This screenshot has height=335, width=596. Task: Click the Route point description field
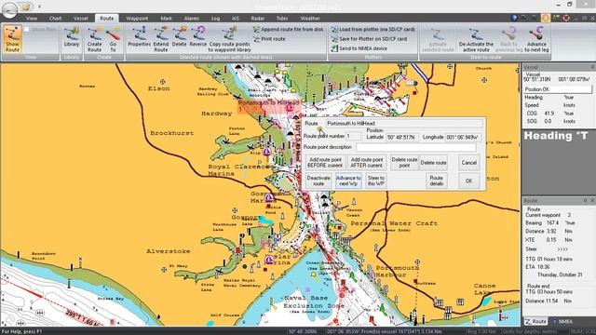click(x=416, y=147)
